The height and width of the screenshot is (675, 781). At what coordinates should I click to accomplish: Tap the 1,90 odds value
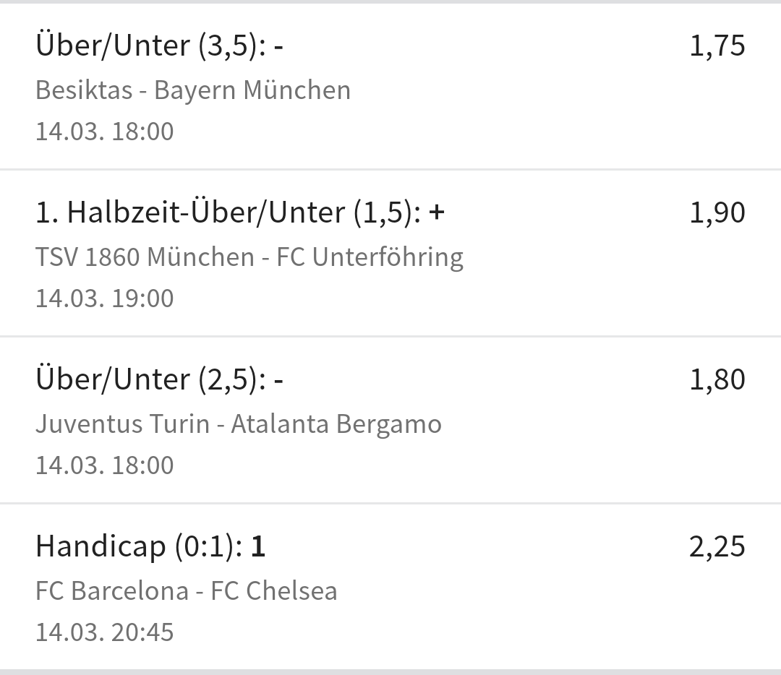tap(717, 212)
